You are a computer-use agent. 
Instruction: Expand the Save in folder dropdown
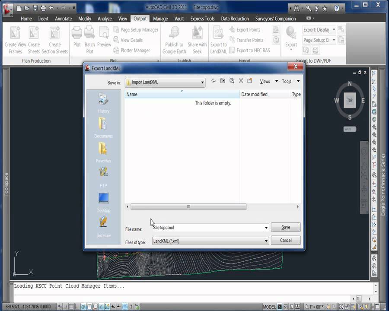[x=202, y=83]
